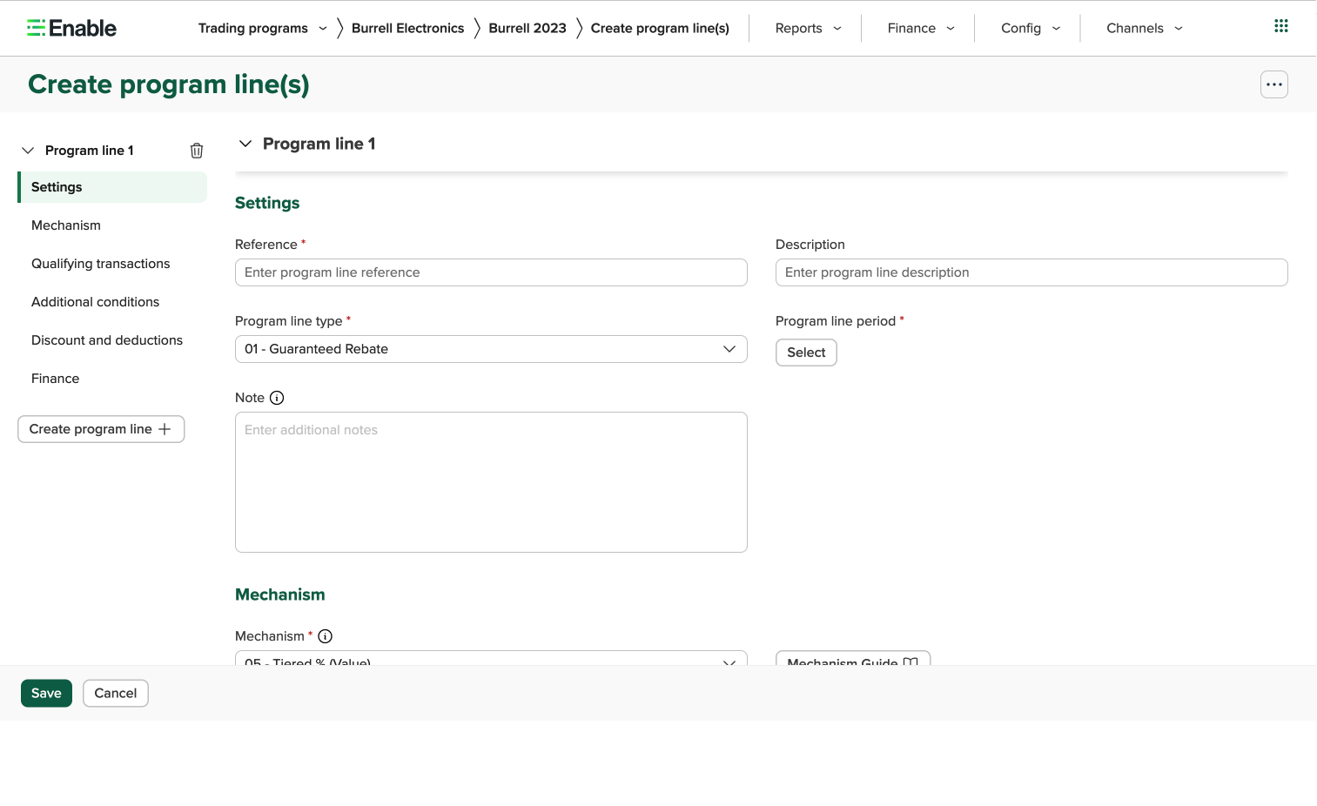This screenshot has width=1317, height=806.
Task: Click the Mechanism field info icon
Action: pyautogui.click(x=325, y=636)
